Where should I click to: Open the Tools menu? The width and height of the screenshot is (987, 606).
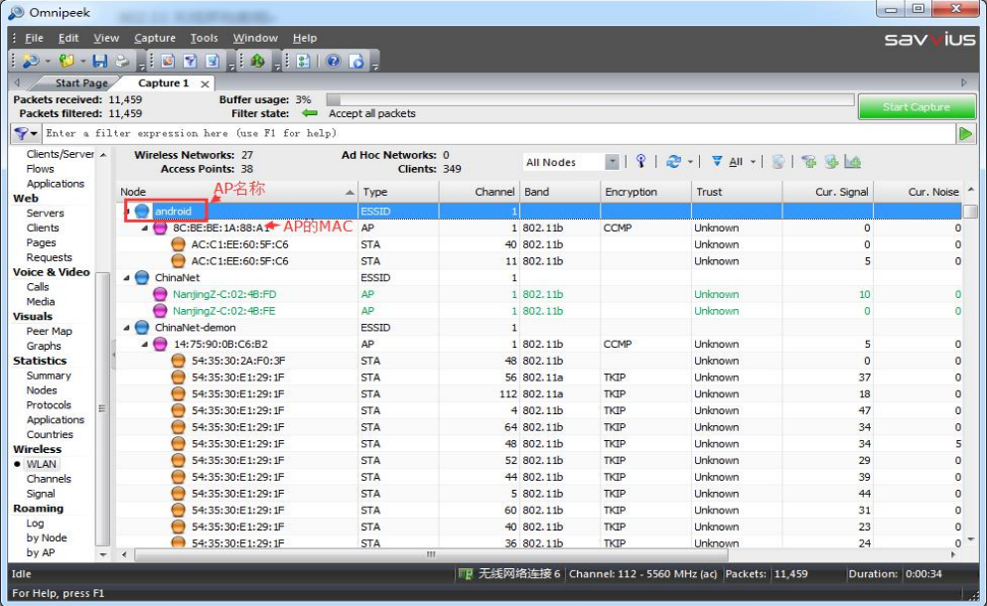pos(205,38)
